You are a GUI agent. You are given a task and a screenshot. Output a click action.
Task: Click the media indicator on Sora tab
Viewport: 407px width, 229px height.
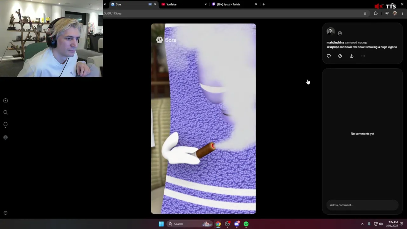tap(150, 4)
